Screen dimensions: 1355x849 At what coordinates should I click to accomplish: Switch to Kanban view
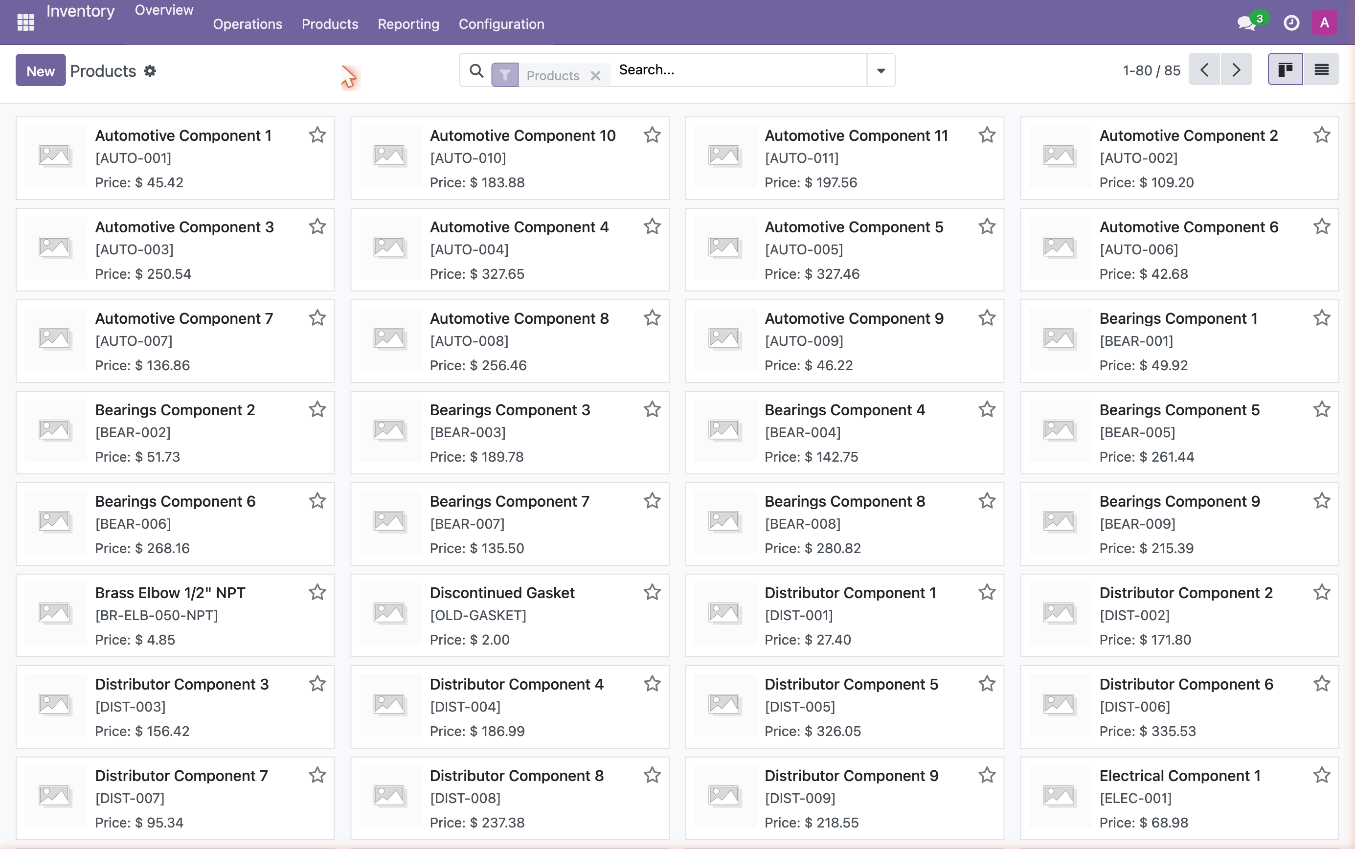tap(1286, 69)
